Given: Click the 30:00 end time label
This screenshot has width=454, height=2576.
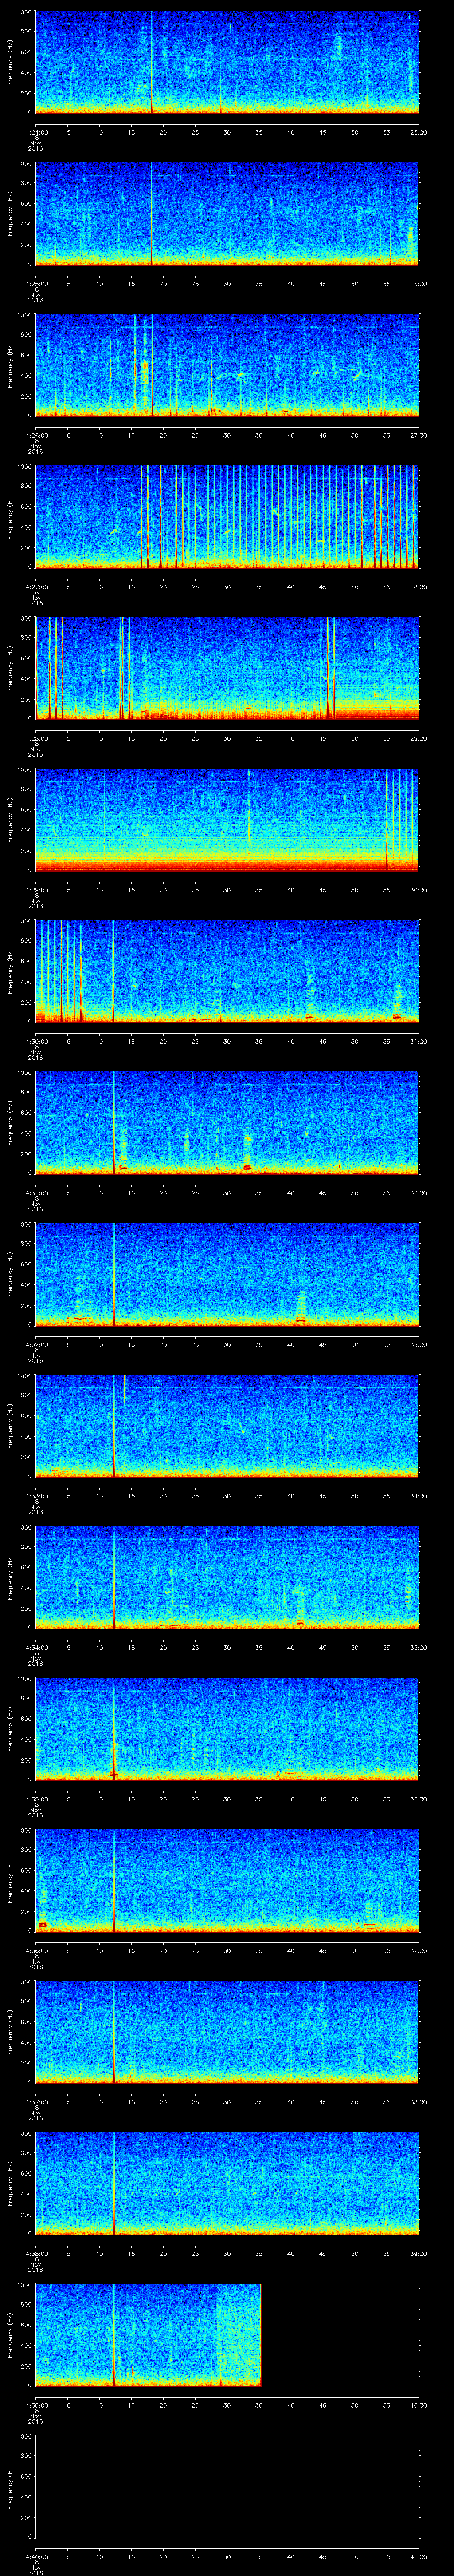Looking at the screenshot, I should (x=418, y=890).
